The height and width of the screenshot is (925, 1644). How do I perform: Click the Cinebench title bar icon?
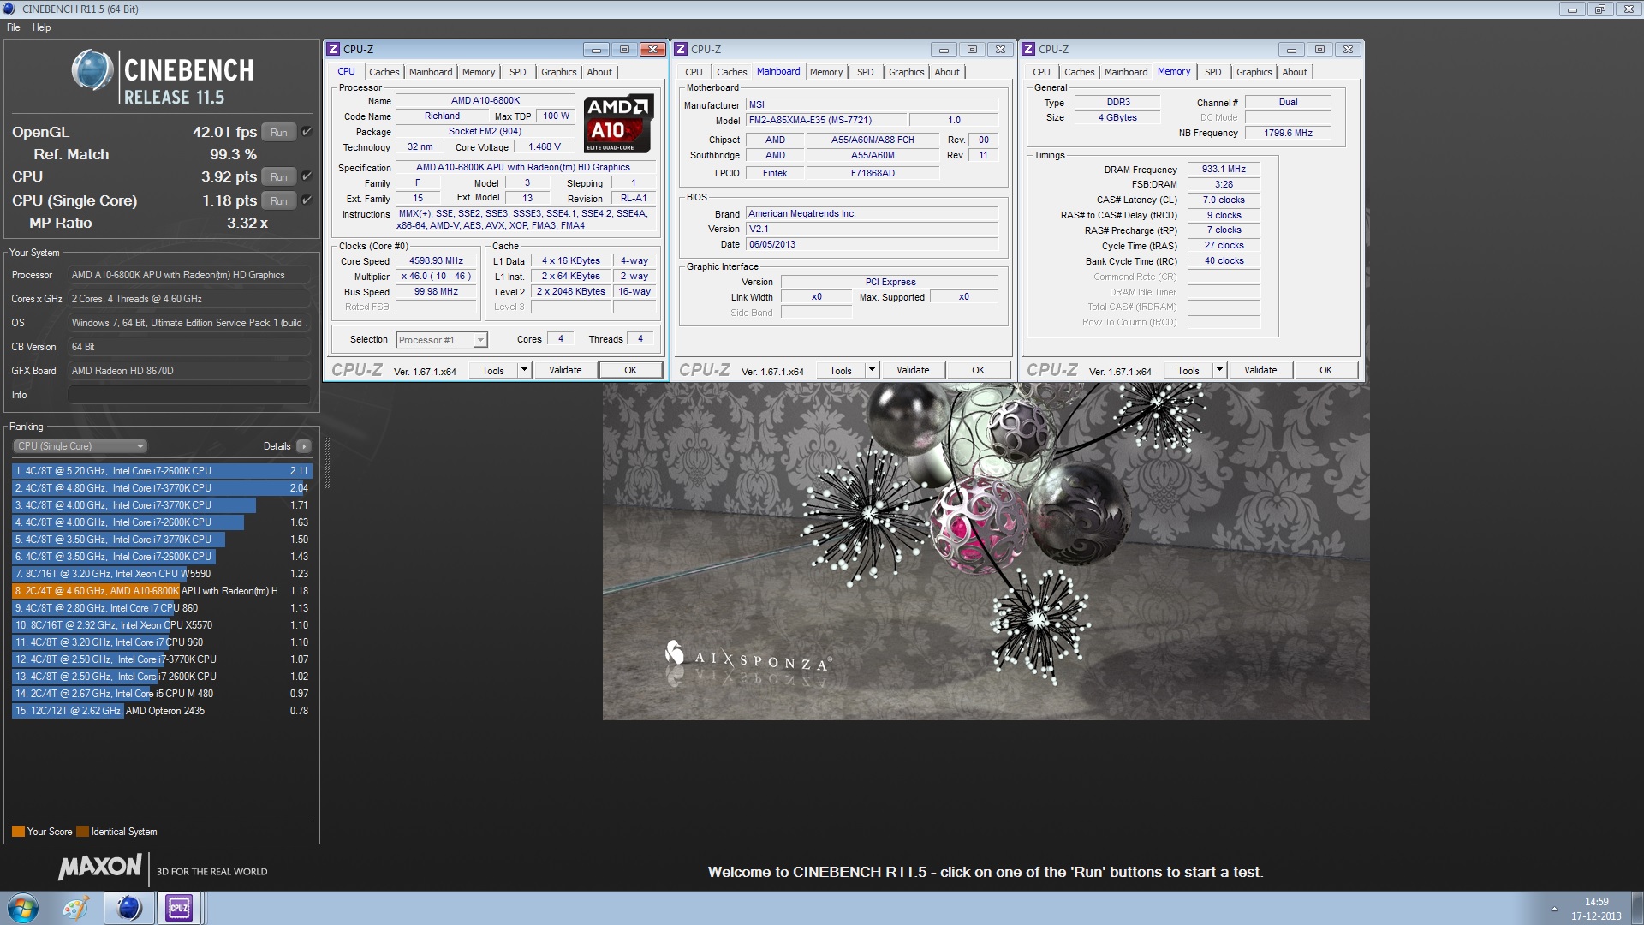(10, 9)
